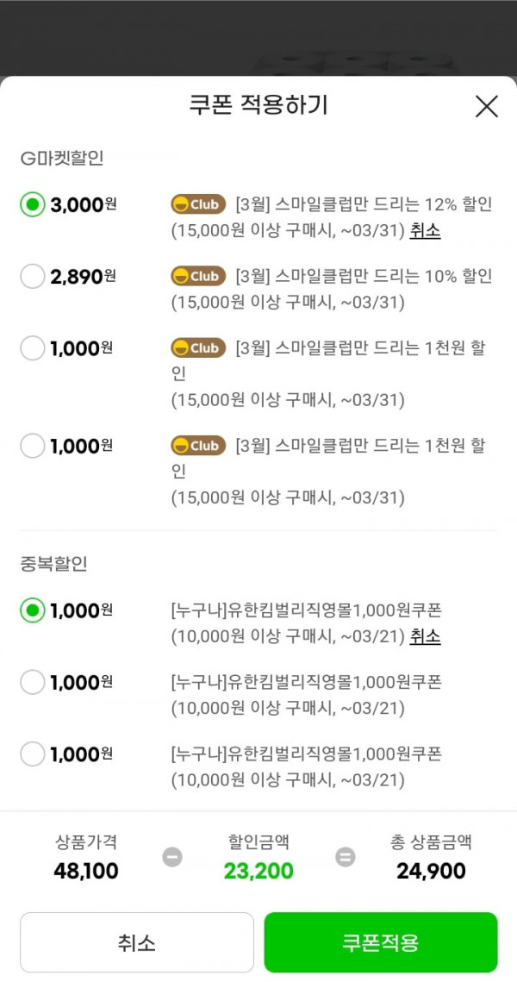
Task: Cancel the applied 12% Smile Club coupon
Action: click(426, 231)
